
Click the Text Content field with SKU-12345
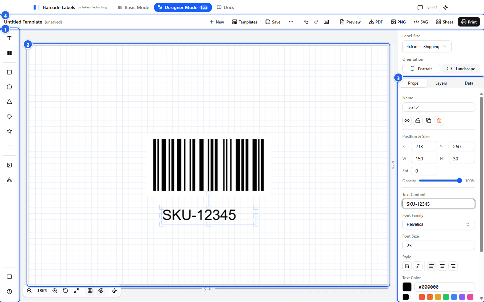[x=439, y=204]
